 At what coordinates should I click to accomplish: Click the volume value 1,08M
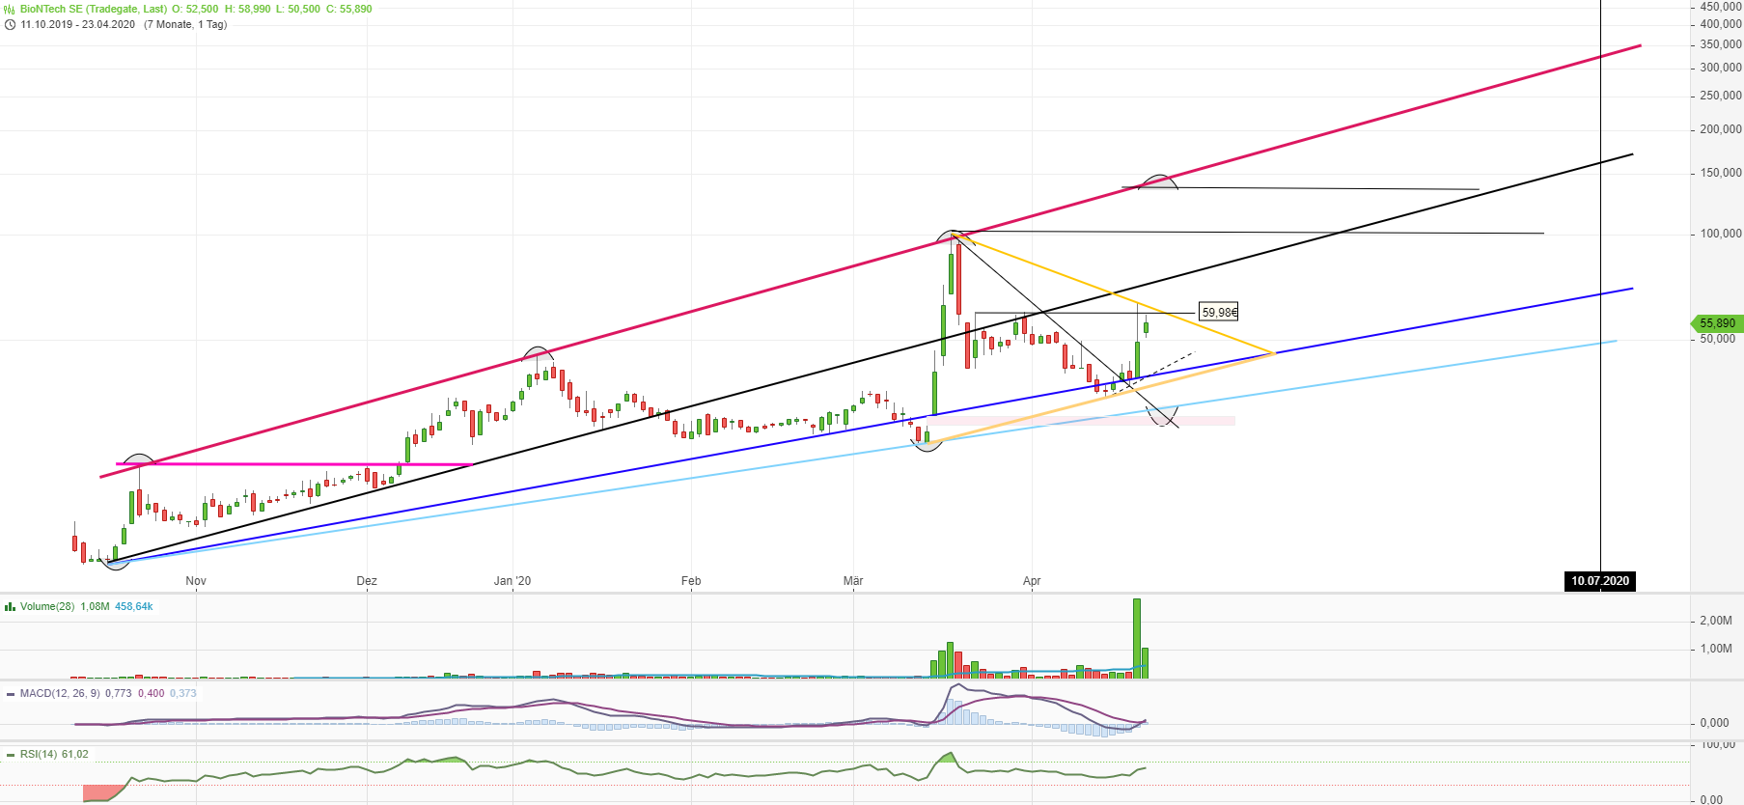(x=95, y=607)
